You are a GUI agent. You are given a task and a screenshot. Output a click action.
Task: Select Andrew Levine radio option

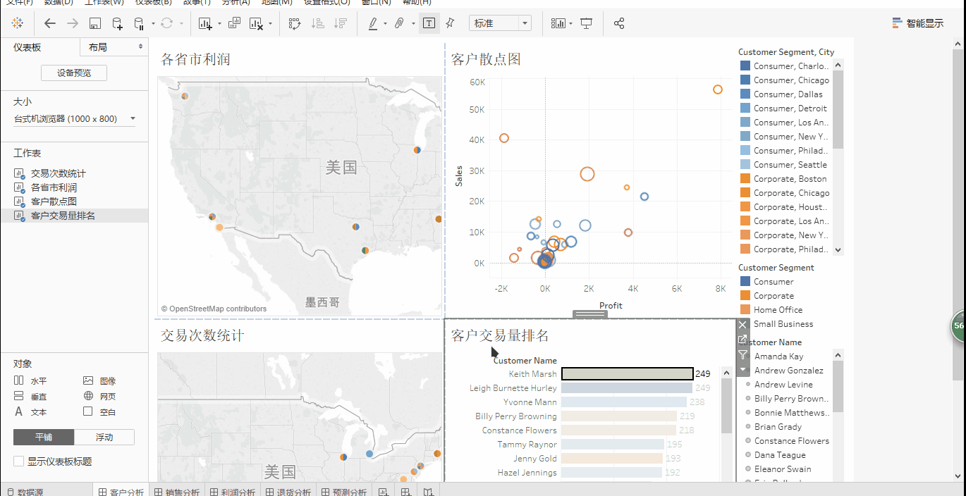click(748, 385)
